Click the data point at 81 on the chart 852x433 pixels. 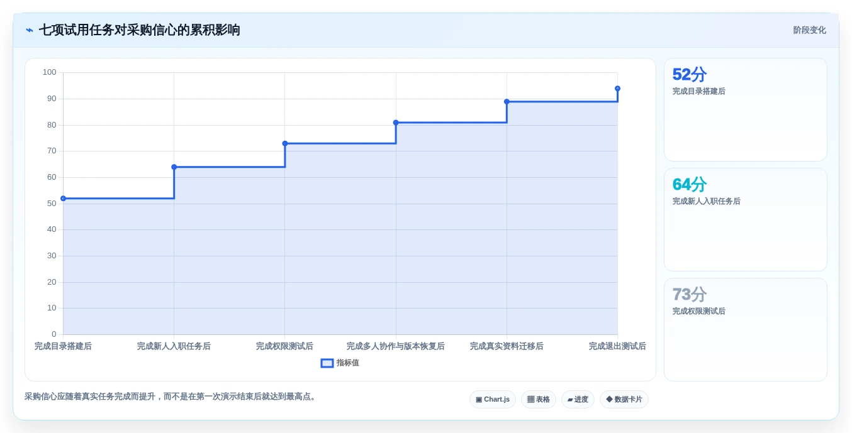pos(396,123)
